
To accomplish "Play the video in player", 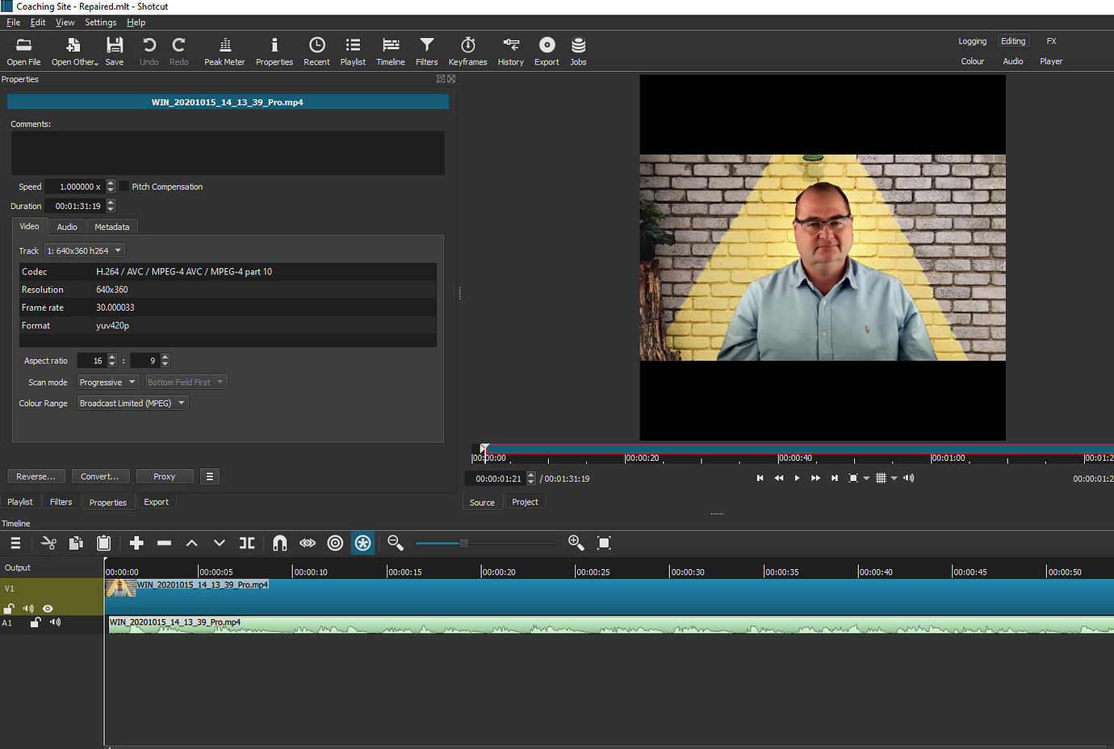I will coord(797,479).
